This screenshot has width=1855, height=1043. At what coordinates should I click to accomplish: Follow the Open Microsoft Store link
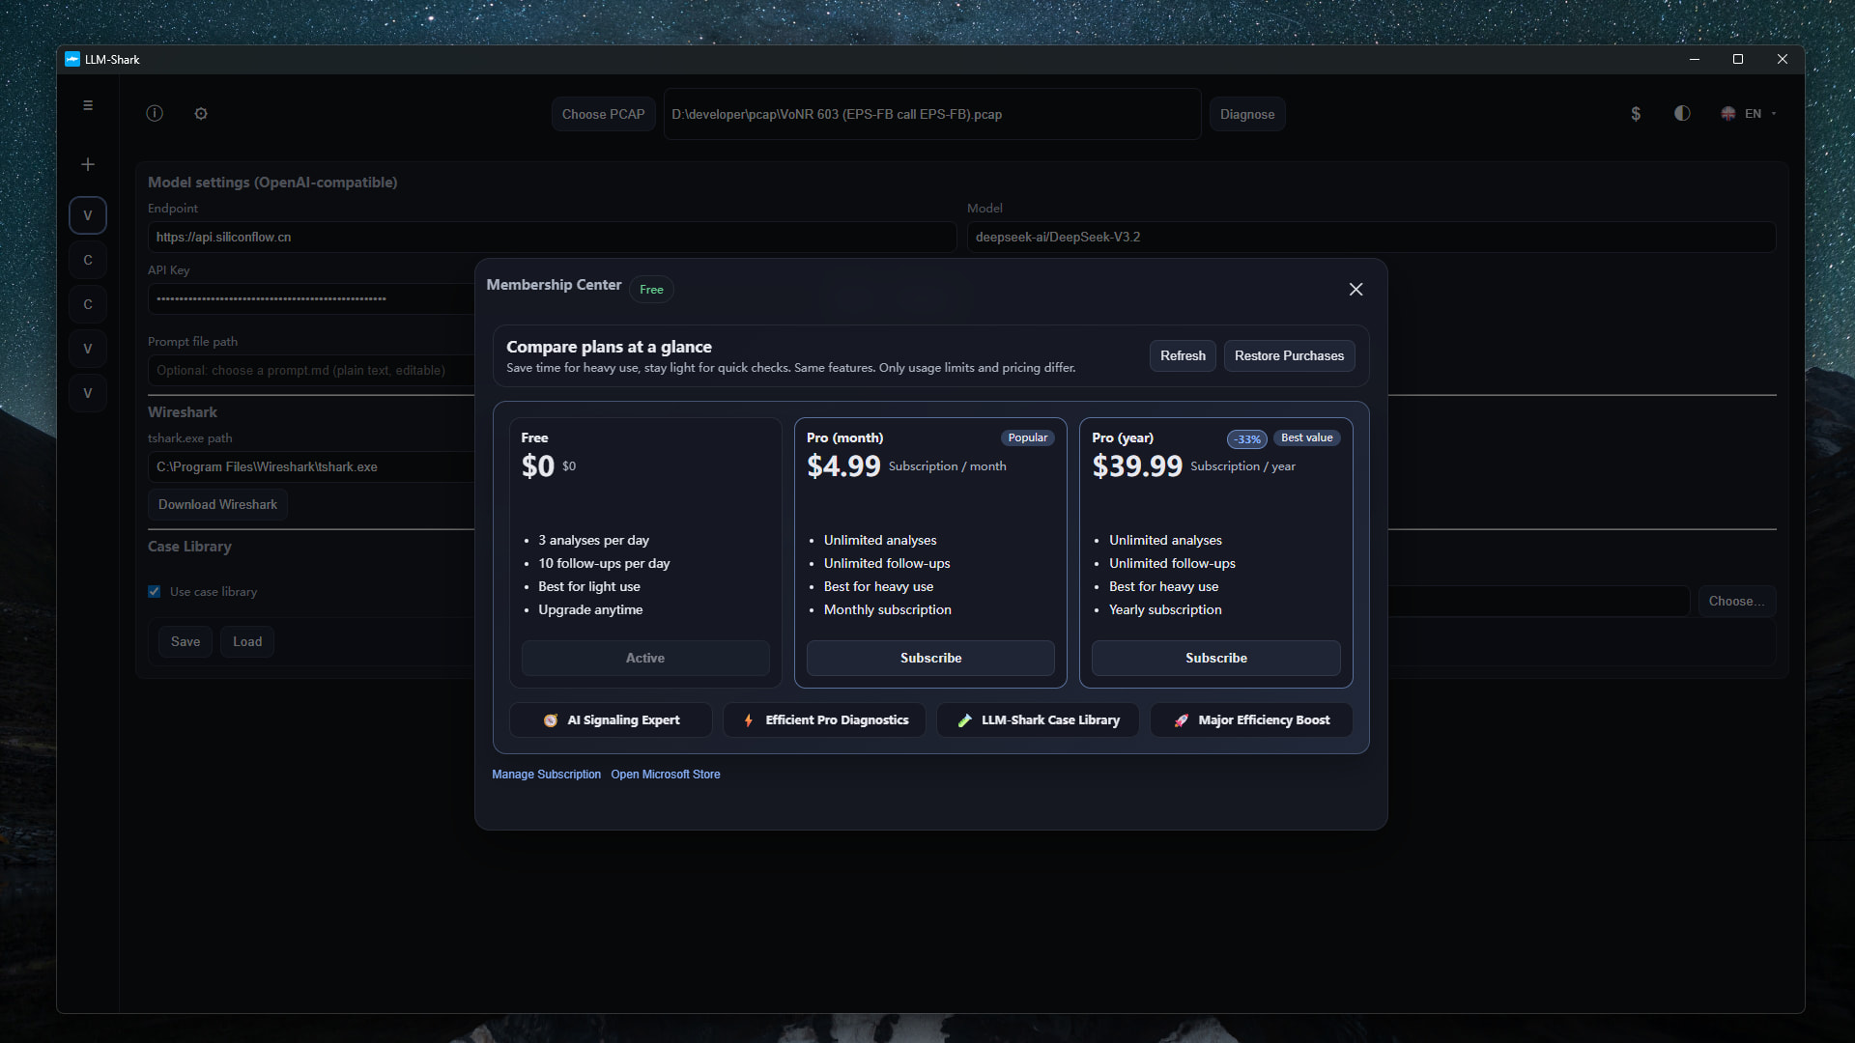pos(665,775)
